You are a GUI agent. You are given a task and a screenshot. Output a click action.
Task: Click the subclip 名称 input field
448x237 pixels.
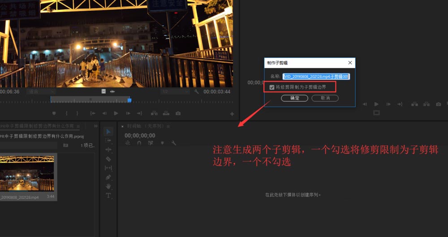316,77
